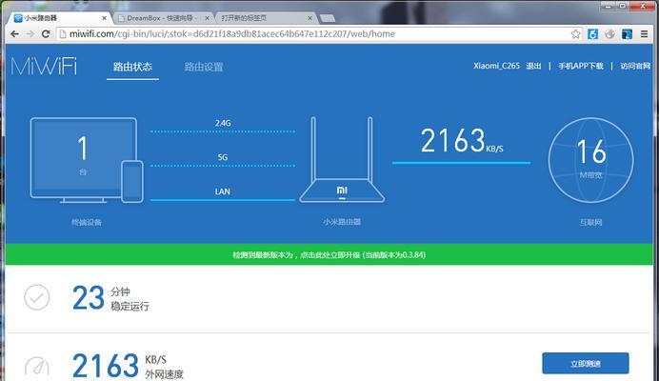The width and height of the screenshot is (659, 381).
Task: Click the 2.4G connection label
Action: (x=223, y=123)
